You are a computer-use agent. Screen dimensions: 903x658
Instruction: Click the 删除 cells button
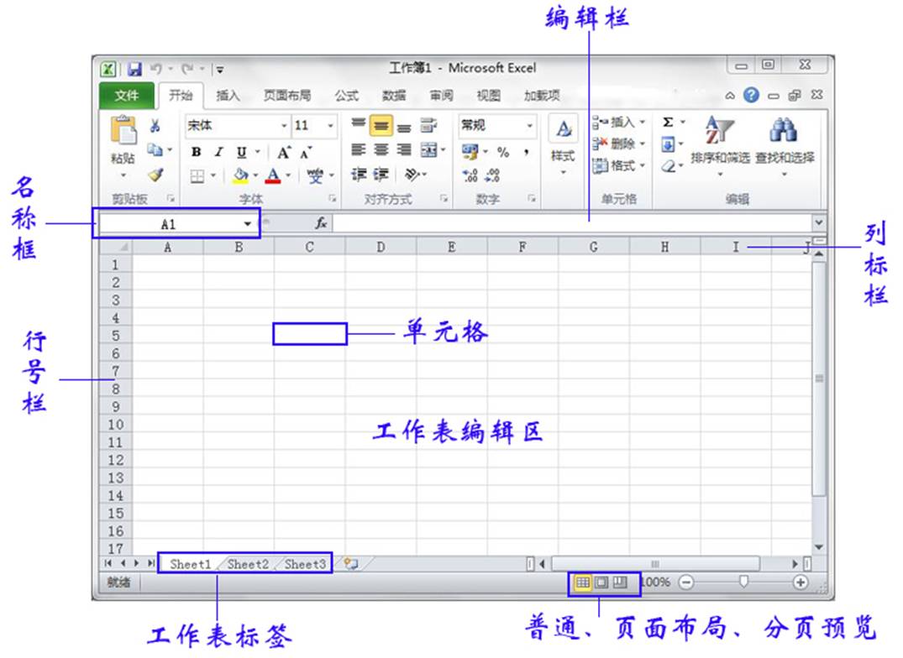coord(618,144)
